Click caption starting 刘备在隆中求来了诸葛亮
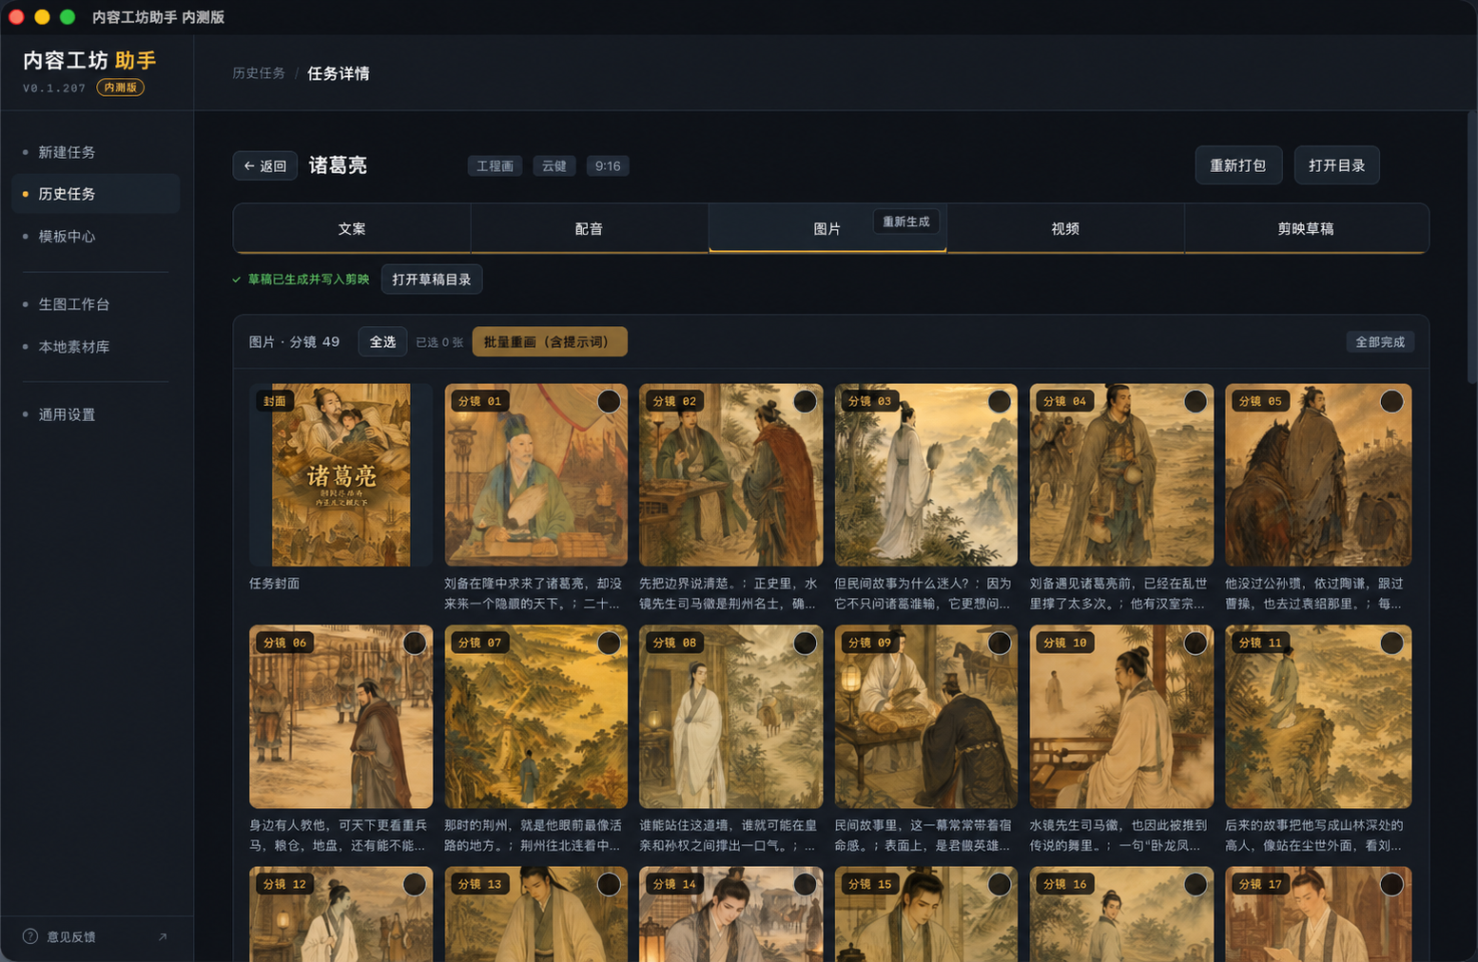Image resolution: width=1478 pixels, height=962 pixels. (533, 593)
